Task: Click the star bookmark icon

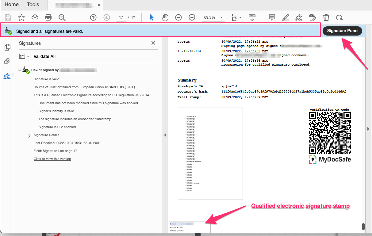Action: [x=21, y=17]
